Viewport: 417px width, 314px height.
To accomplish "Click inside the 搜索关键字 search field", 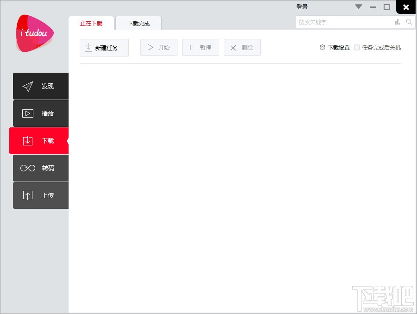I will (343, 22).
